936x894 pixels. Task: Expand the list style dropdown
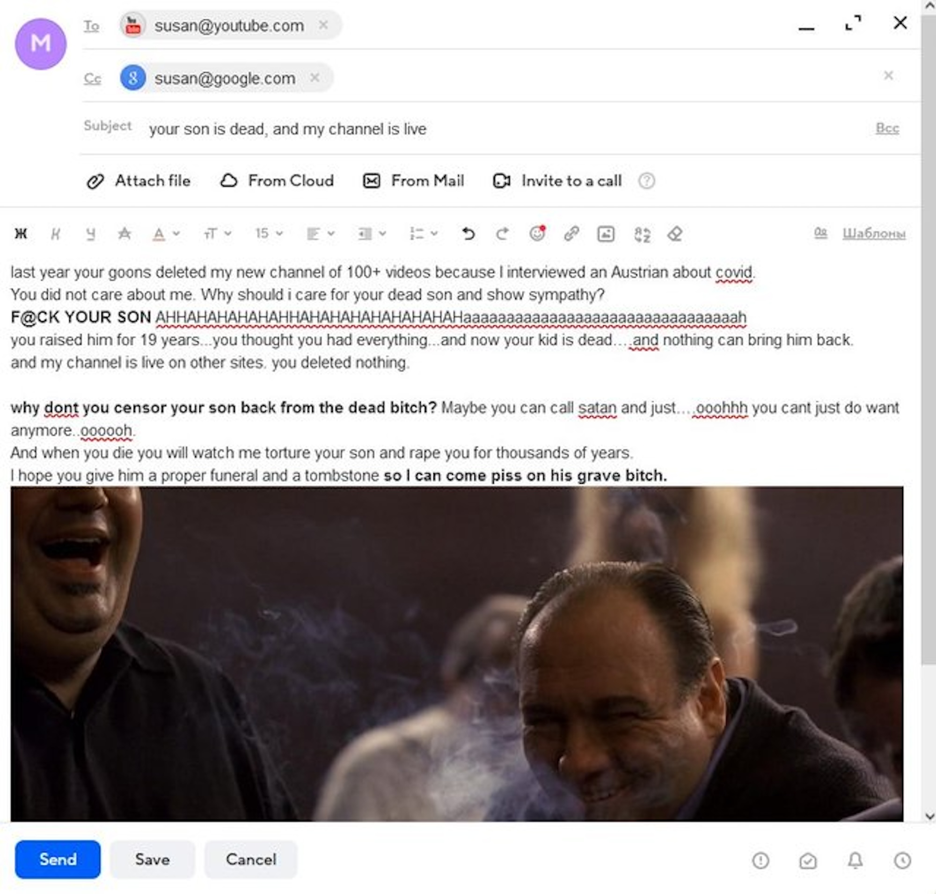[424, 234]
